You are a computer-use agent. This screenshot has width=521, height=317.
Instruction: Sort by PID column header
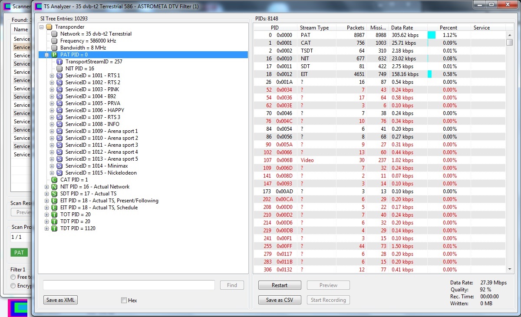[x=275, y=27]
